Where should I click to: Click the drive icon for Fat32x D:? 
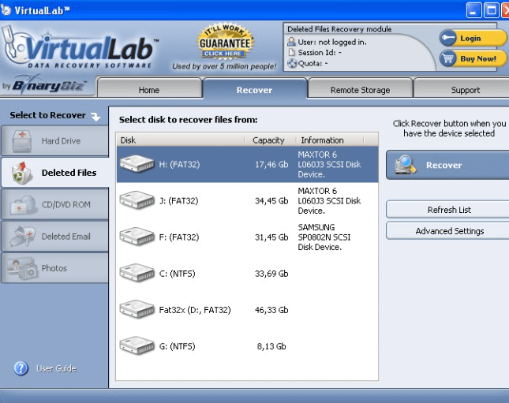[x=137, y=309]
